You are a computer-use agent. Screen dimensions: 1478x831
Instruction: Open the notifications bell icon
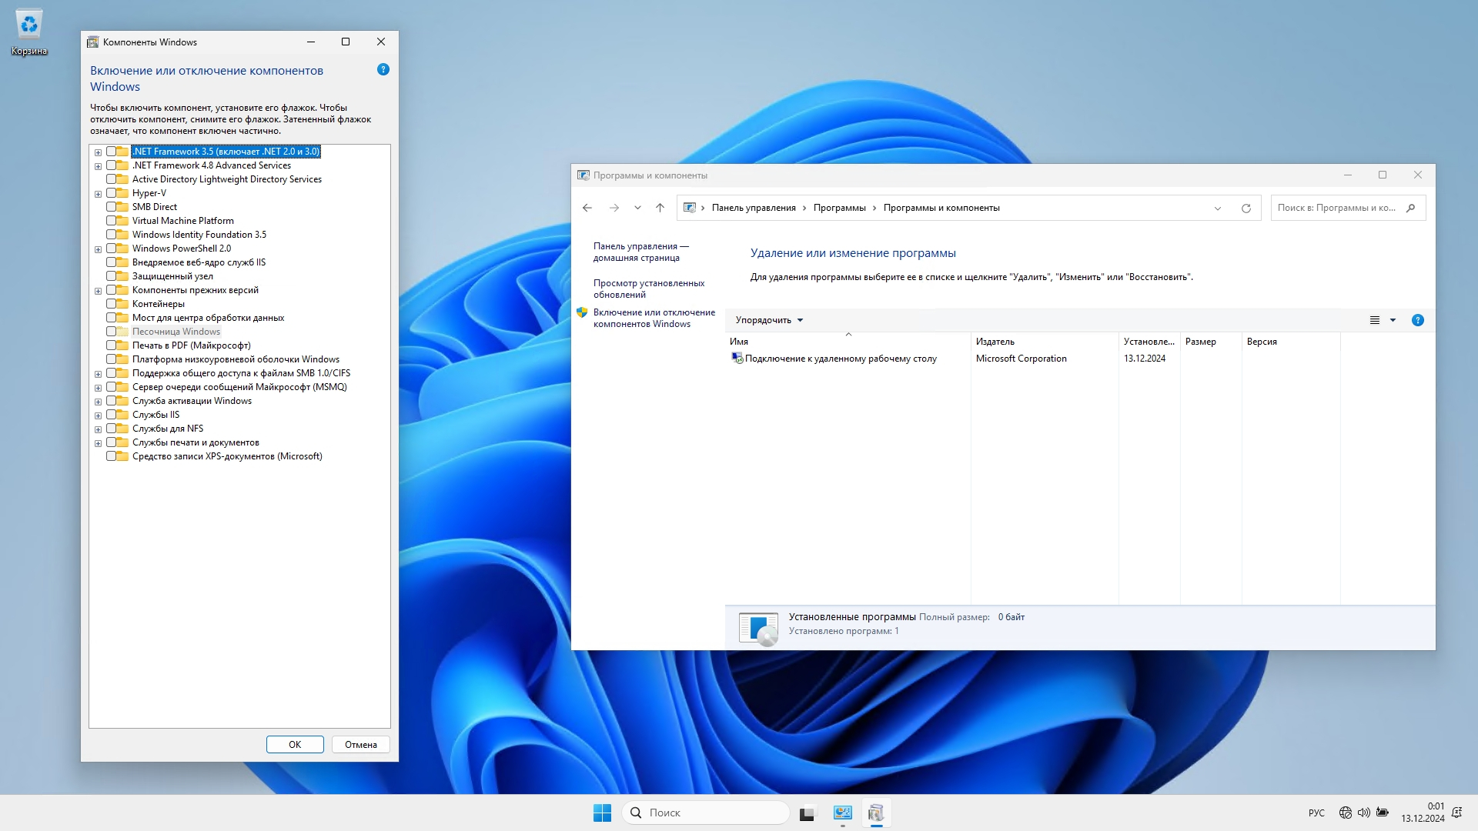1457,813
